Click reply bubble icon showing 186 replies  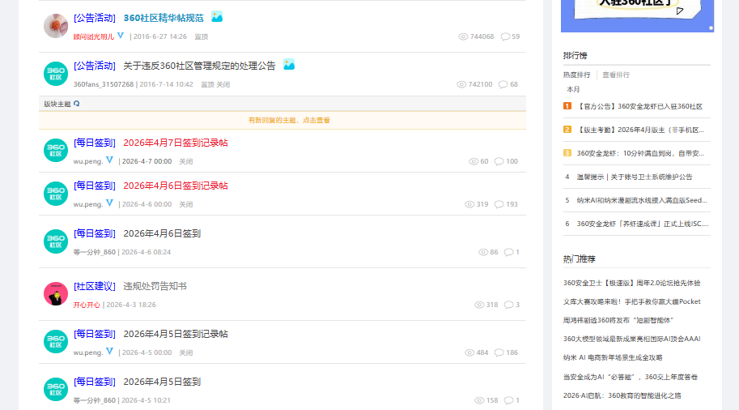click(499, 352)
